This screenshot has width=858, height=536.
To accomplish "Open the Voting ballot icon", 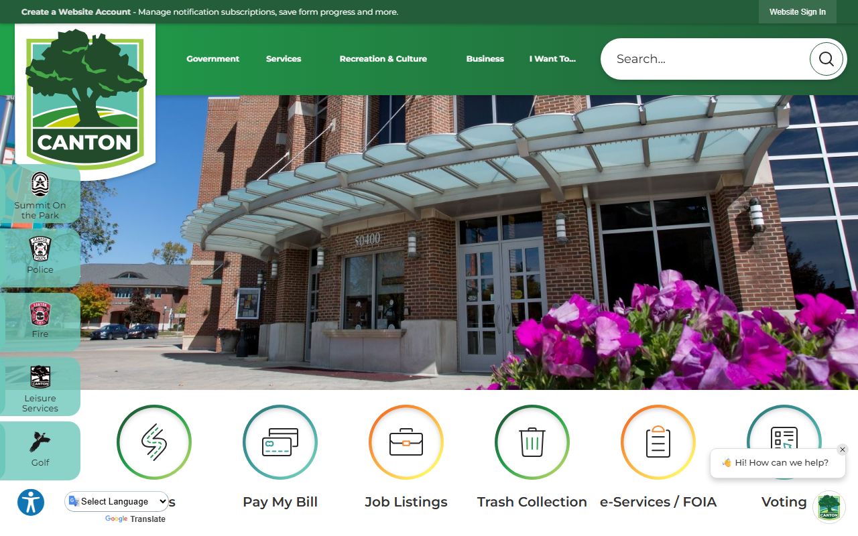I will click(x=784, y=435).
